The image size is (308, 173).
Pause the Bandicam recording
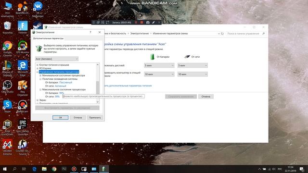[x=136, y=23]
